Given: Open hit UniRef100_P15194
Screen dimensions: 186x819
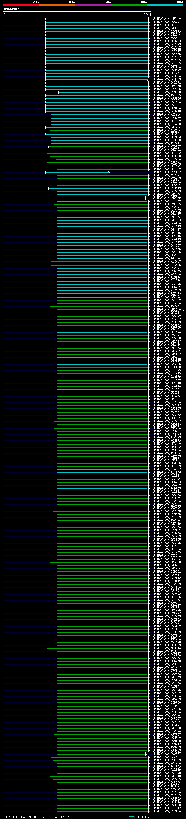Looking at the screenshot, I should click(x=167, y=277).
